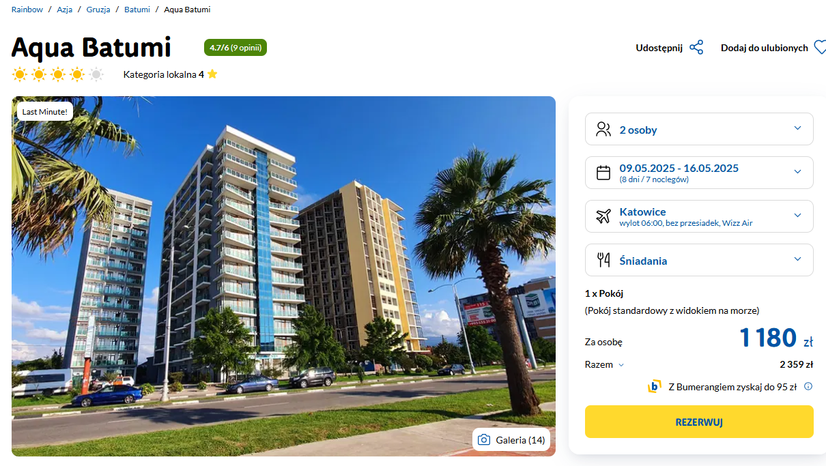Click the airplane icon beside Katowice

[x=603, y=216]
